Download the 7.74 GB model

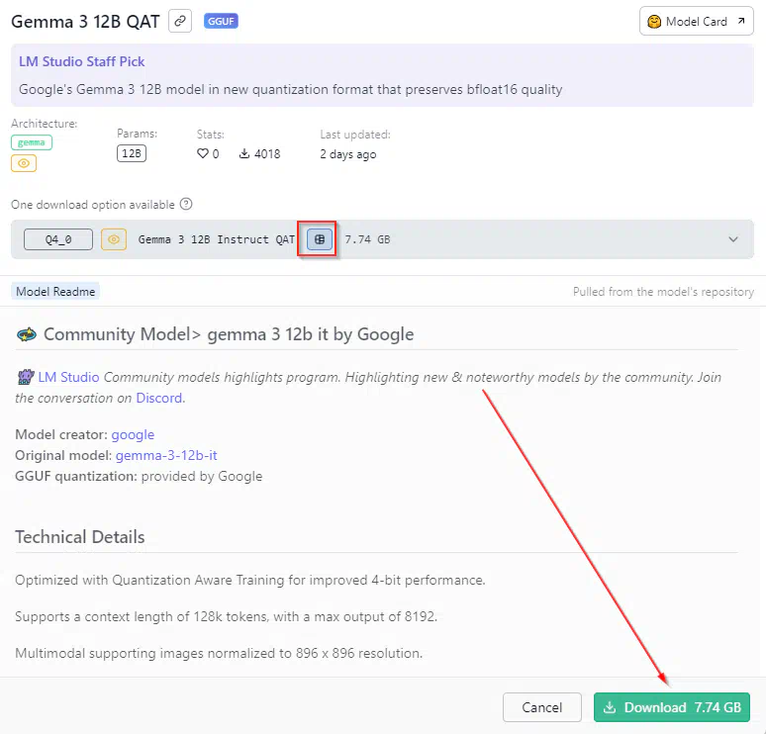pos(672,707)
